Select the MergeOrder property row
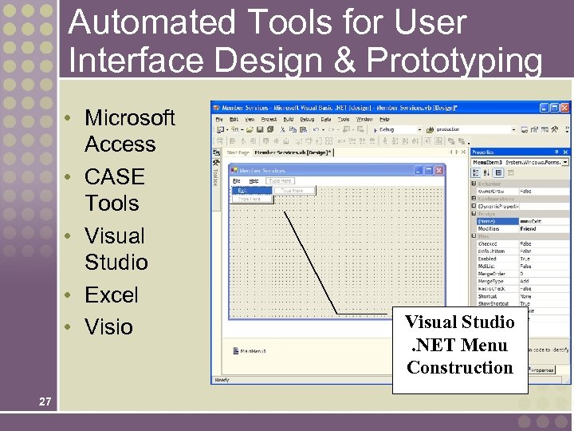The width and height of the screenshot is (574, 431). [x=523, y=274]
